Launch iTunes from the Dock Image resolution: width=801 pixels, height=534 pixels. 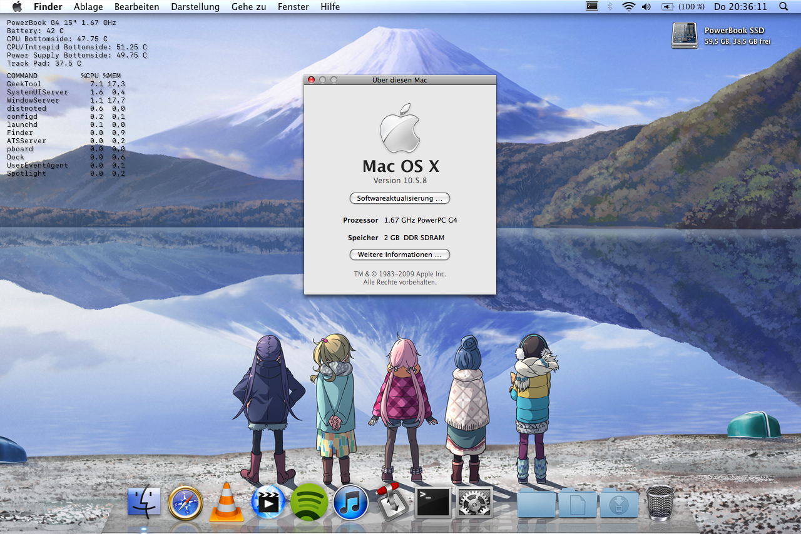pyautogui.click(x=350, y=502)
